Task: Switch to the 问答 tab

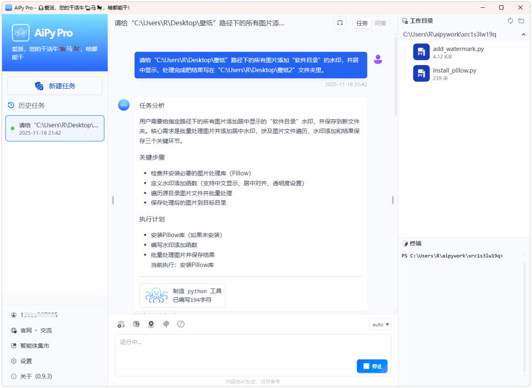Action: tap(380, 23)
